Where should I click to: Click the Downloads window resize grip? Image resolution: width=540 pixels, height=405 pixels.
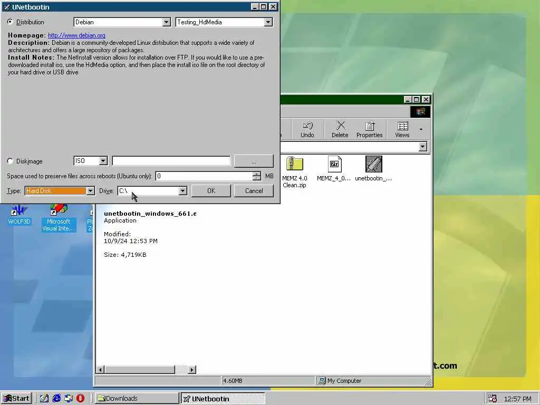pyautogui.click(x=428, y=382)
